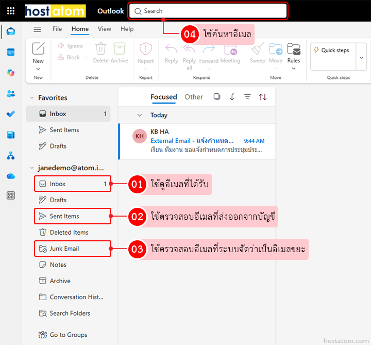Viewport: 371px width, 345px height.
Task: Create a New email
Action: tap(38, 53)
